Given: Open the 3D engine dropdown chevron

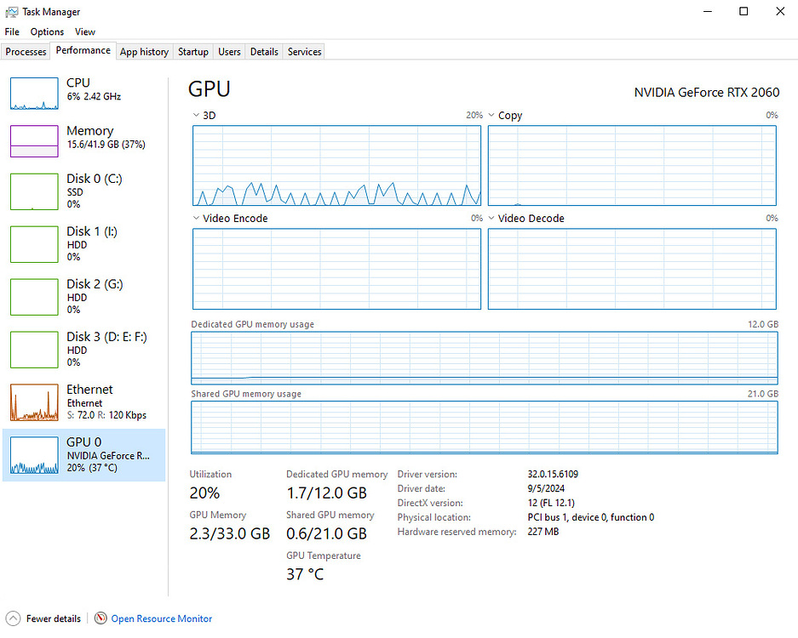Looking at the screenshot, I should (197, 116).
